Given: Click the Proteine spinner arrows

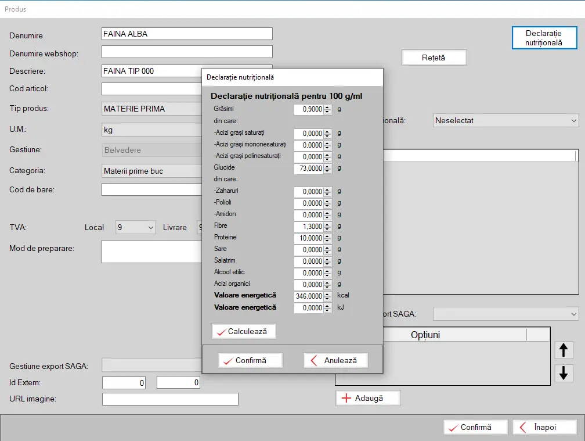Looking at the screenshot, I should pos(327,238).
